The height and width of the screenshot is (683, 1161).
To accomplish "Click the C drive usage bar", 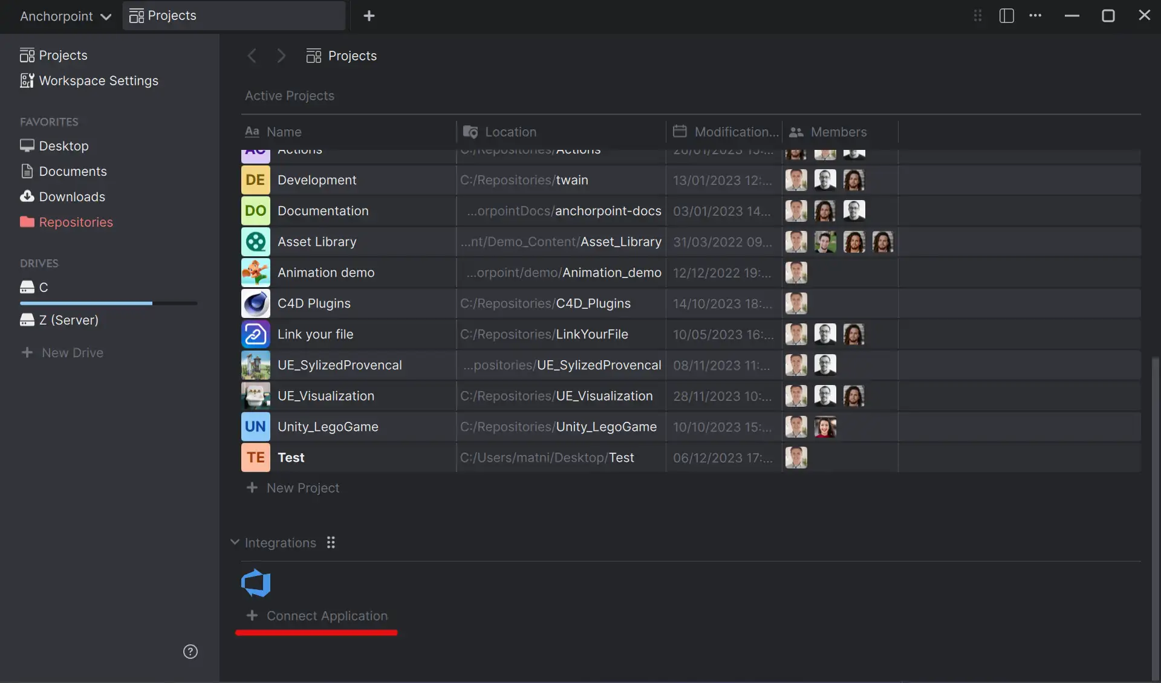I will tap(109, 303).
